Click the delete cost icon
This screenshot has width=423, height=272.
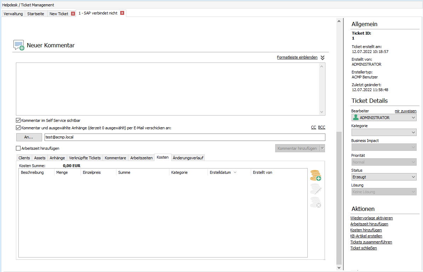click(x=315, y=202)
